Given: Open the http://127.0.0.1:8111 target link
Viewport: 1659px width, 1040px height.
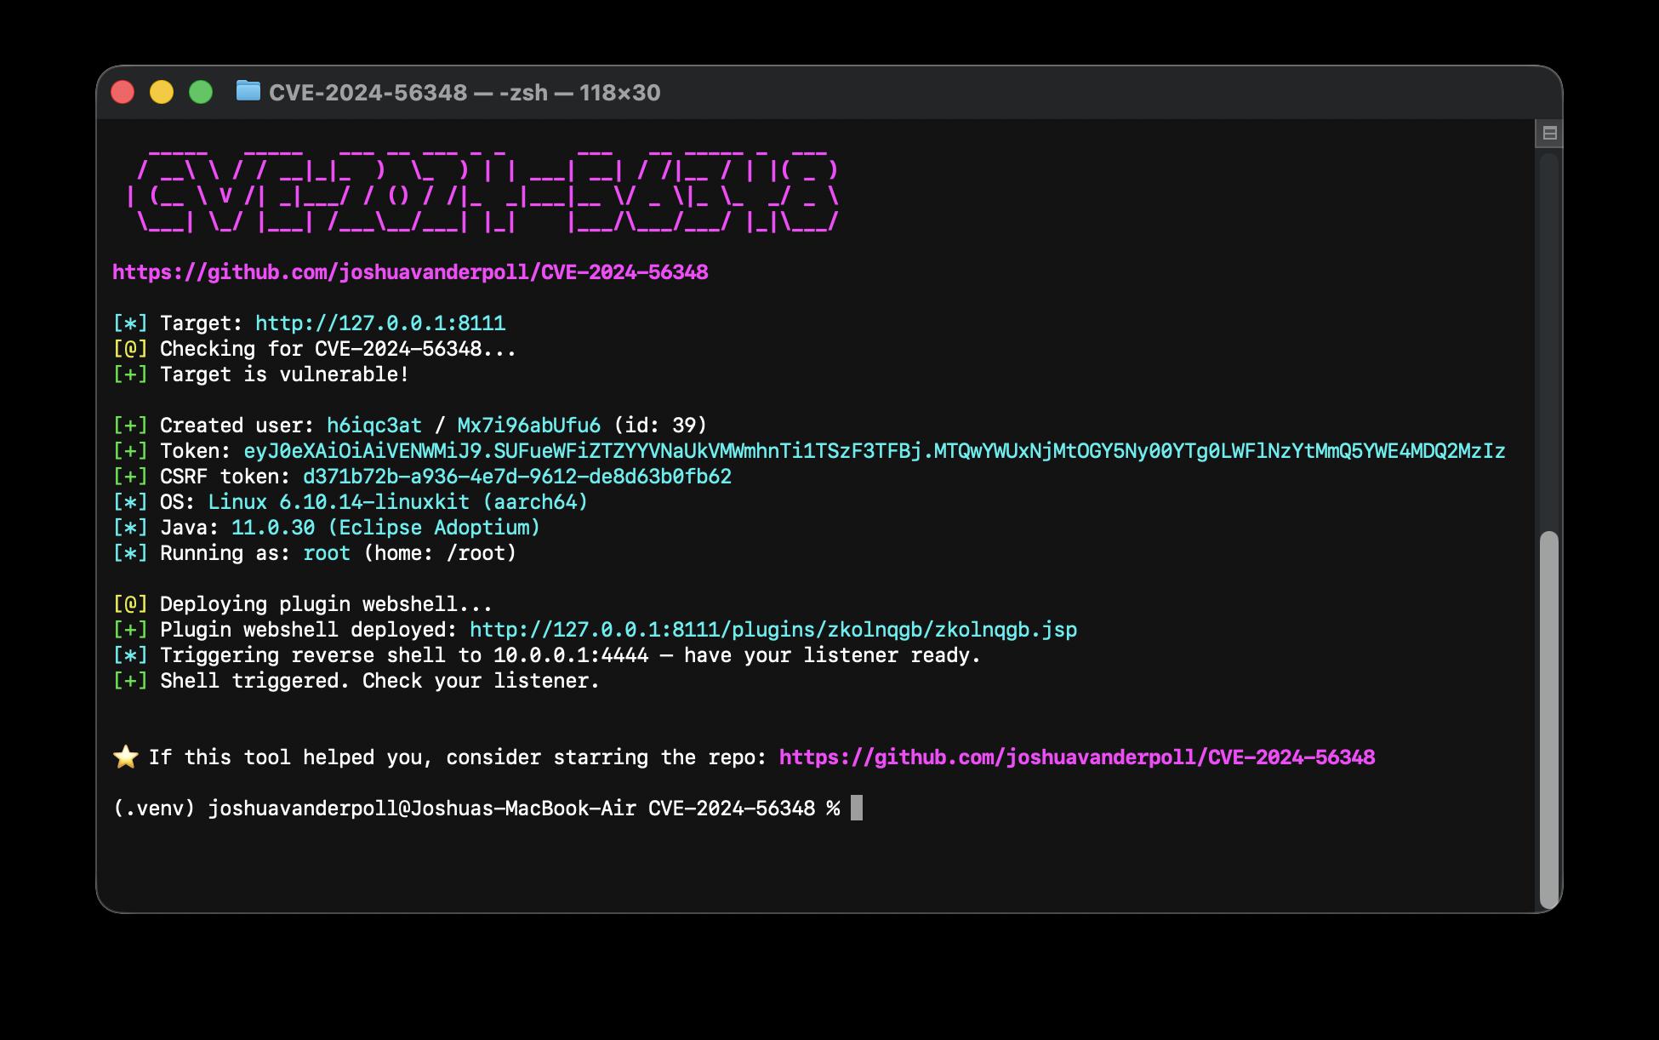Looking at the screenshot, I should (379, 323).
